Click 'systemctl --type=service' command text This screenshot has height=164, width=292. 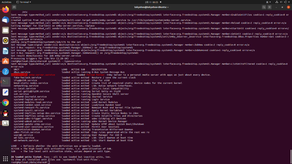coord(65,61)
